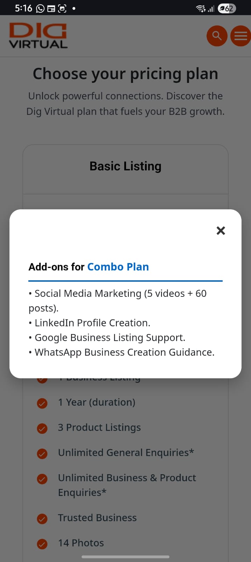The height and width of the screenshot is (562, 251).
Task: Click the checkmark beside Unlimited General Enquiries
Action: (42, 453)
